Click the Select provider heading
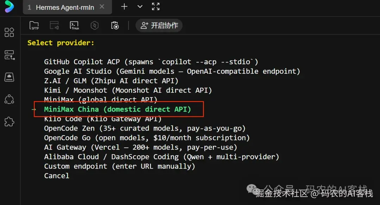Image resolution: width=380 pixels, height=205 pixels. pos(61,43)
